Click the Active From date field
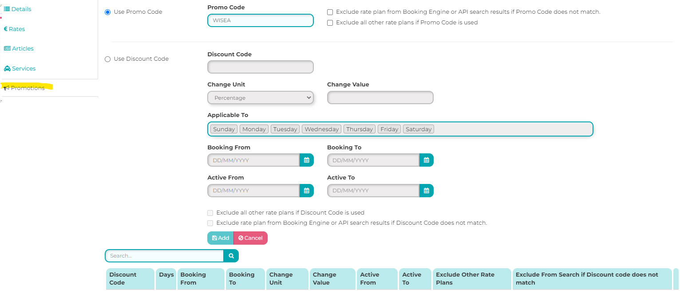This screenshot has width=680, height=293. coord(253,191)
